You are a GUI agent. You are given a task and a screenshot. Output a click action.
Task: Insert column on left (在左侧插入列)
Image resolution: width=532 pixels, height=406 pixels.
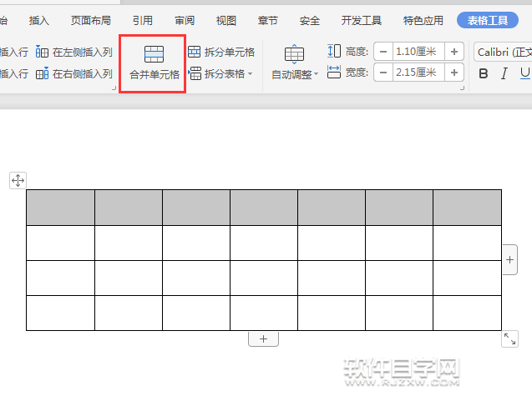click(74, 53)
